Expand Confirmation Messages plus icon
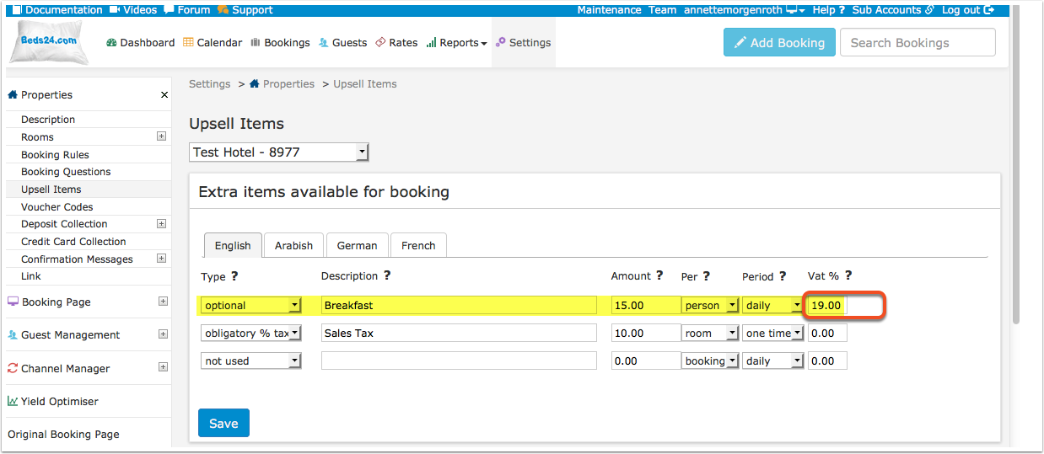The image size is (1044, 454). (x=161, y=259)
